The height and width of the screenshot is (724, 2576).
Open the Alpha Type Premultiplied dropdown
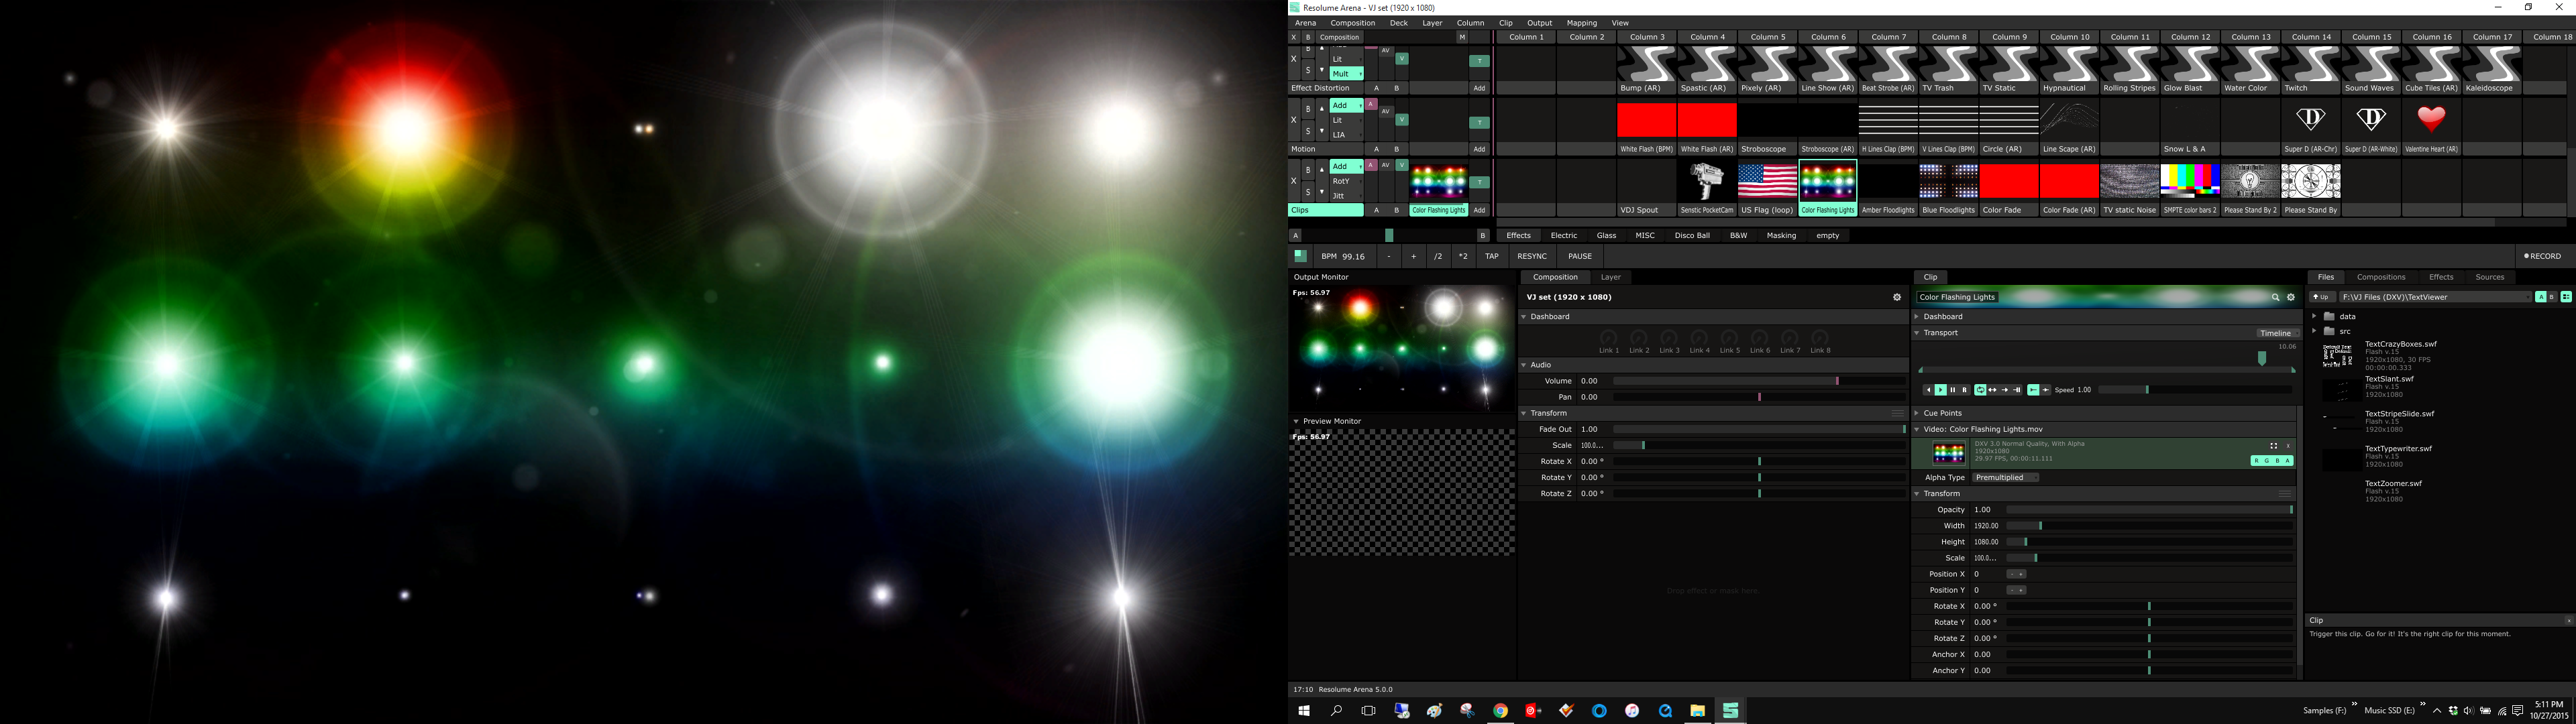[2005, 478]
